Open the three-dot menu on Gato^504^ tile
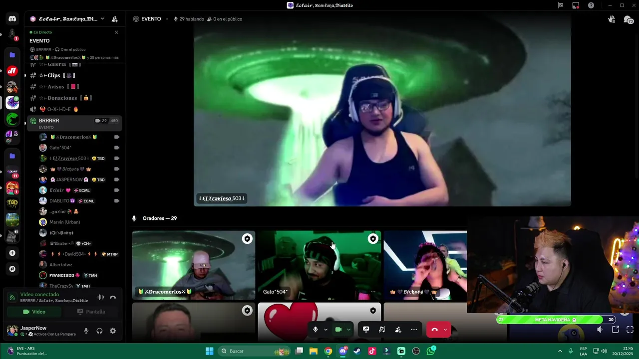639x359 pixels. point(373,292)
